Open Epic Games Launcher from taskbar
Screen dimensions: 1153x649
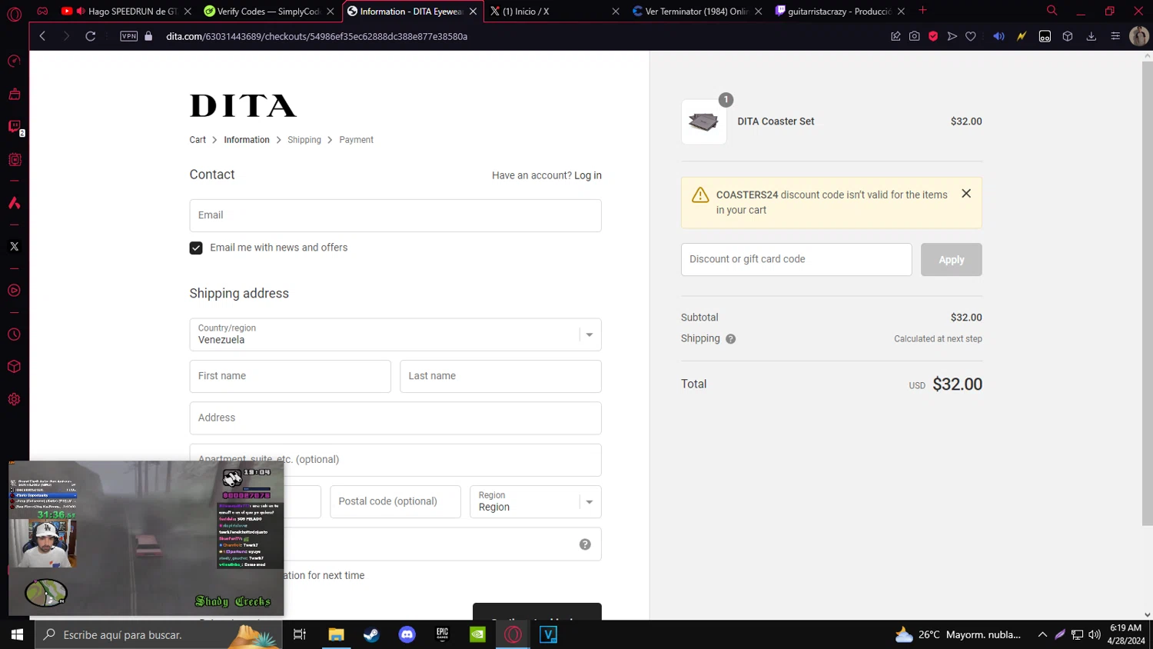(442, 634)
